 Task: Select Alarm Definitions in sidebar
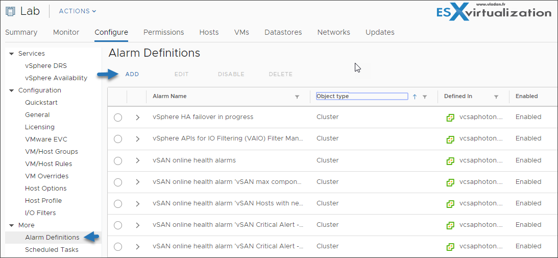point(52,238)
